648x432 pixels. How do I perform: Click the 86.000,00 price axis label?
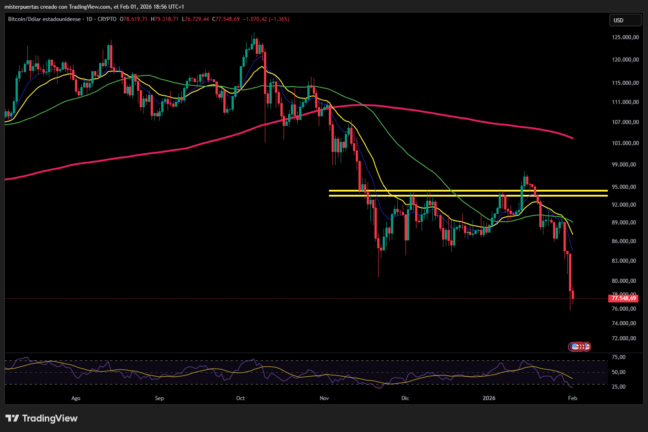tap(624, 241)
